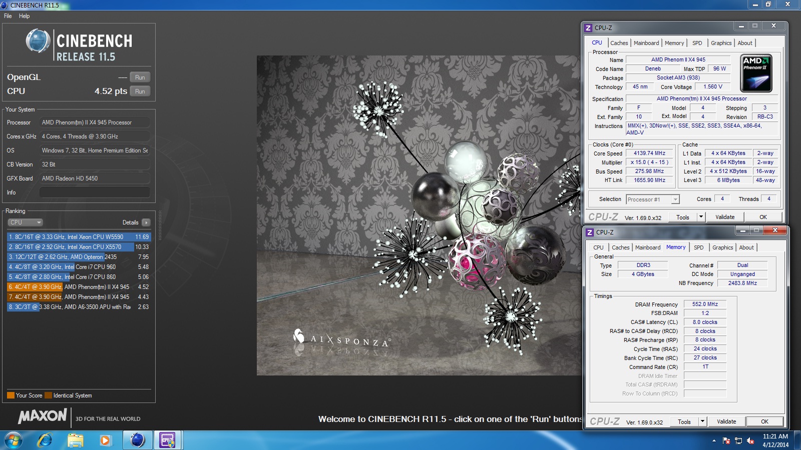Open CPU tab in lower CPU-Z window
The width and height of the screenshot is (801, 450).
tap(599, 247)
